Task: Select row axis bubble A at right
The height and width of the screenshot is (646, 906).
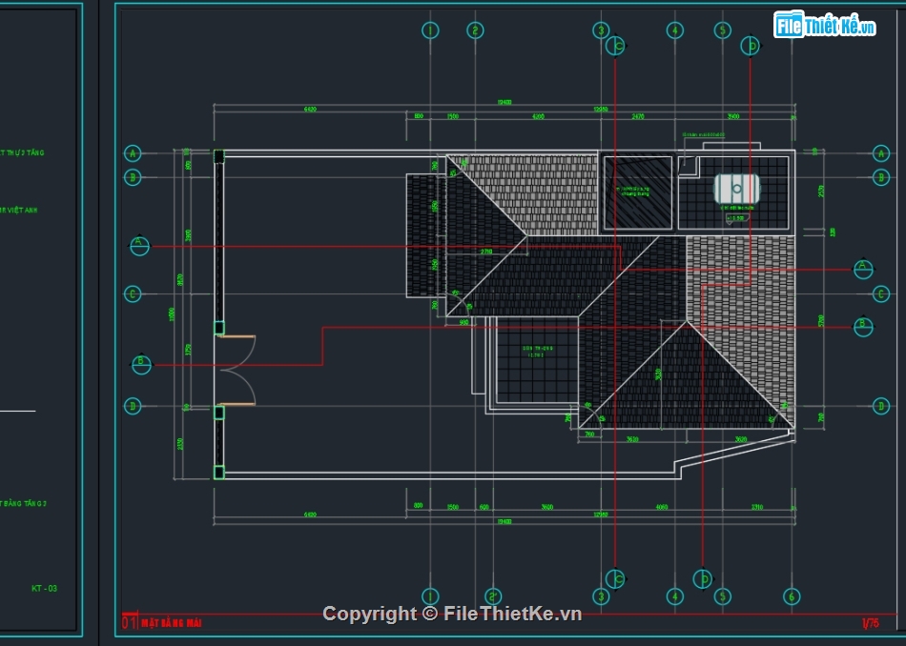Action: 880,153
